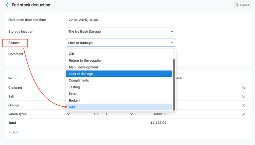Open the Vanilla syrup unit dropdown
The image size is (255, 145).
click(x=131, y=114)
